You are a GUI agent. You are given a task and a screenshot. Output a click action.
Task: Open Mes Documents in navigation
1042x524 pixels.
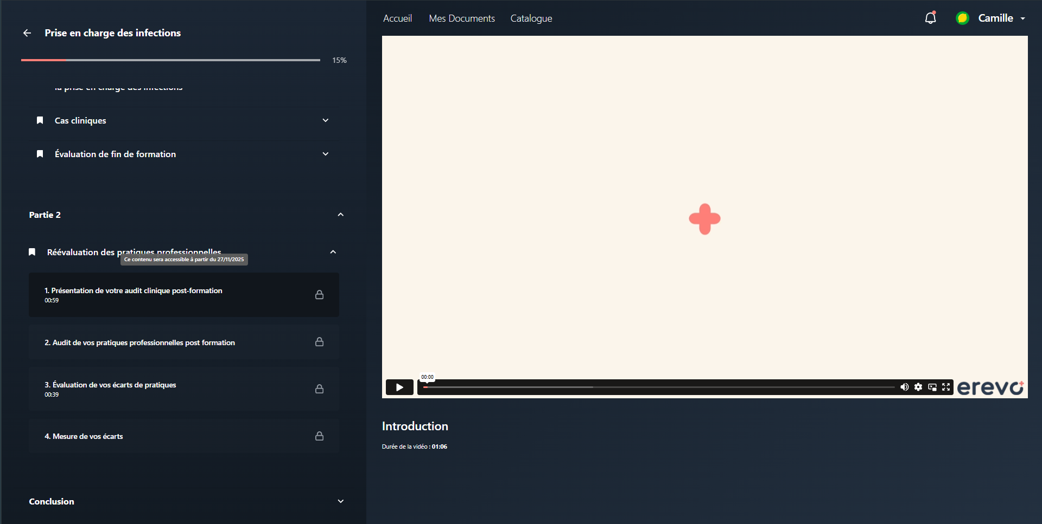462,18
